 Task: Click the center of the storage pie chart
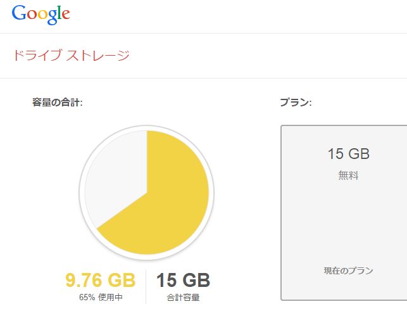[x=147, y=193]
